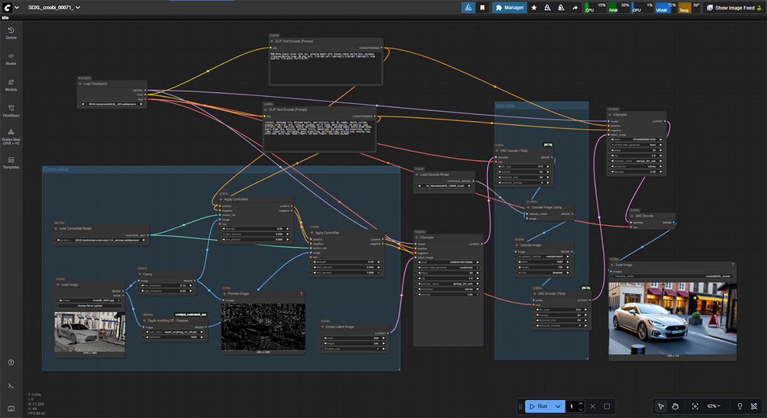
Task: Open the Manager menu
Action: point(509,8)
